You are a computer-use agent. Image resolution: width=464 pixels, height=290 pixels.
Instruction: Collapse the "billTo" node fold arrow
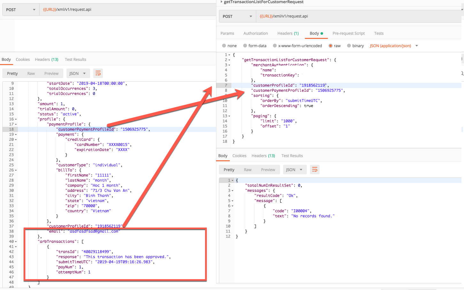pyautogui.click(x=16, y=170)
